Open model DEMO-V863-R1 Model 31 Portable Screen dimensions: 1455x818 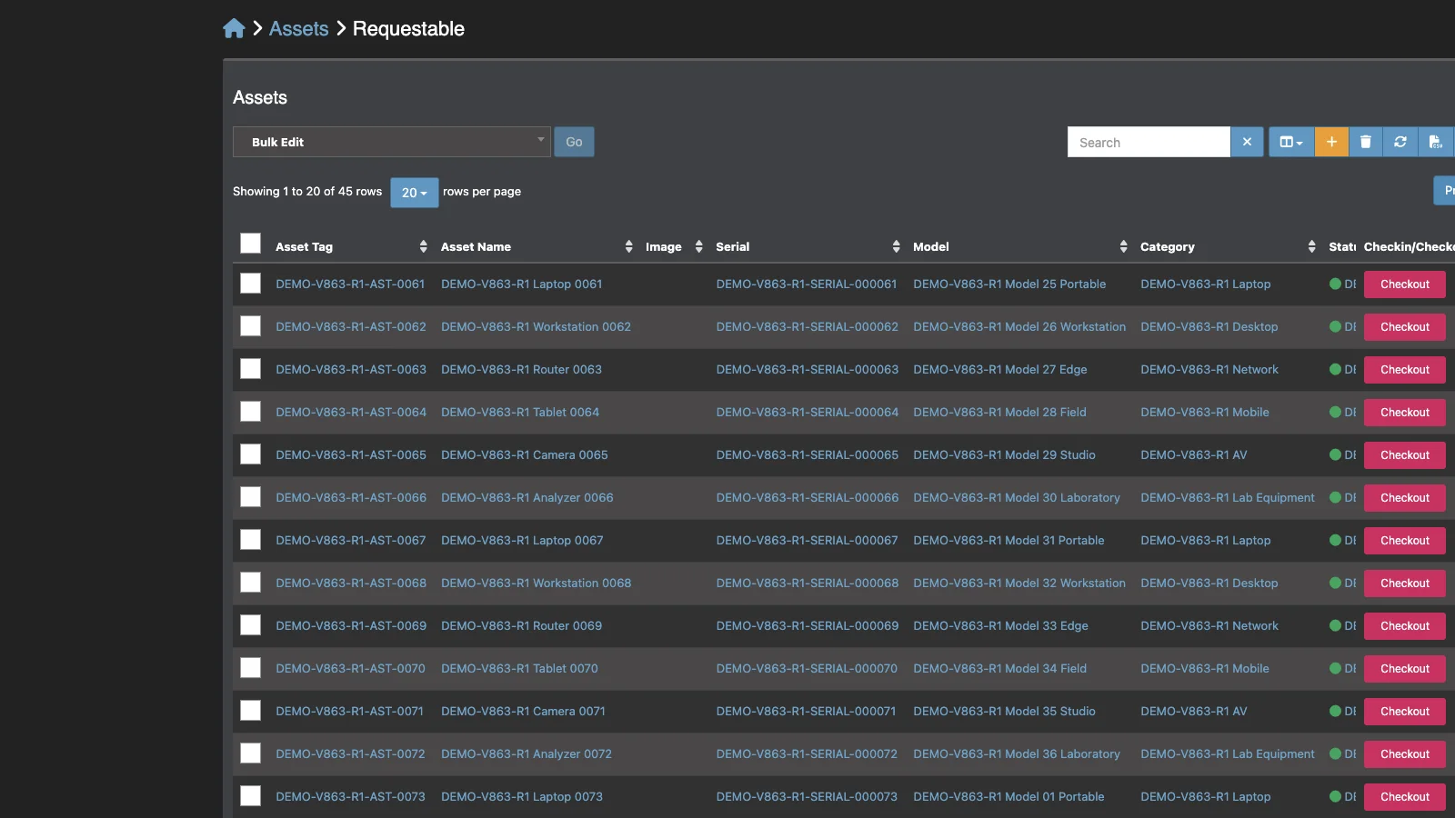(x=1008, y=540)
